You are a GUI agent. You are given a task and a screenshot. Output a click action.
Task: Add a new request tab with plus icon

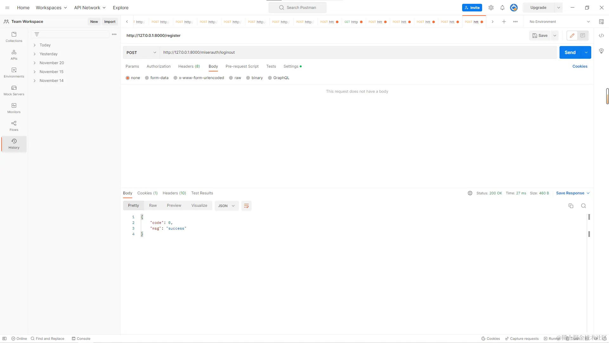[x=504, y=22]
